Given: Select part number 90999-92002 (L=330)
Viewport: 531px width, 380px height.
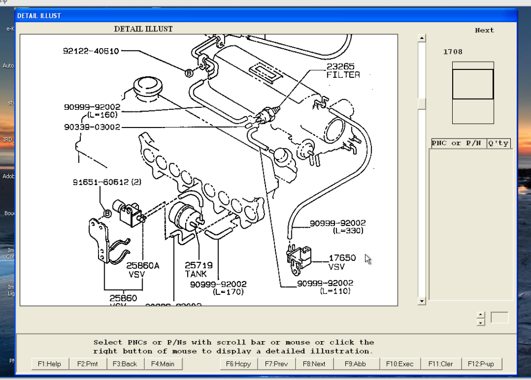Looking at the screenshot, I should point(338,227).
